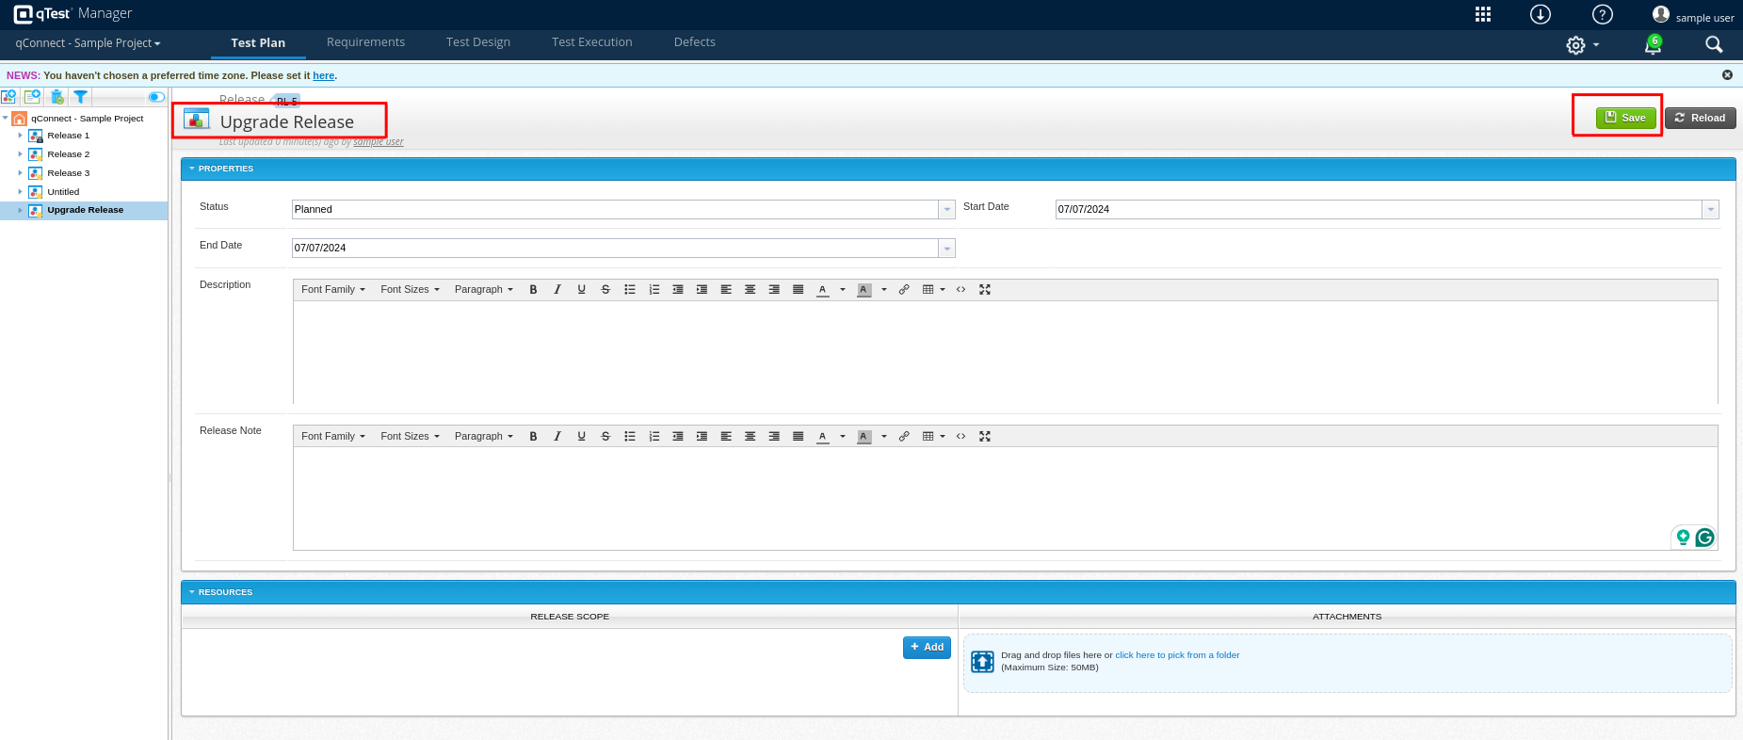Pick text color in Description editor
Viewport: 1743px width, 740px height.
coord(823,290)
